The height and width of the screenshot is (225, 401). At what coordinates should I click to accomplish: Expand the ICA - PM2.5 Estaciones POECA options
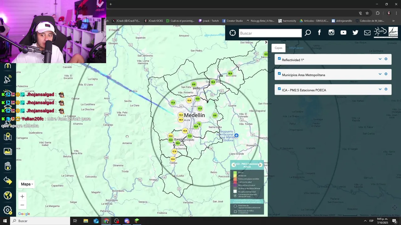point(380,89)
